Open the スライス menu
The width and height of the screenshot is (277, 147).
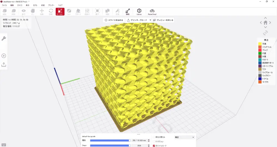pos(20,5)
